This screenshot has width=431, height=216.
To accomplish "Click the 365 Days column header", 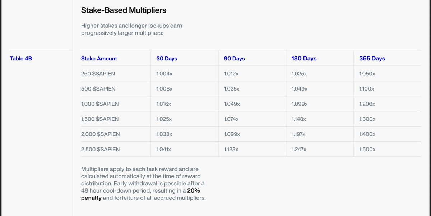I will pos(372,58).
